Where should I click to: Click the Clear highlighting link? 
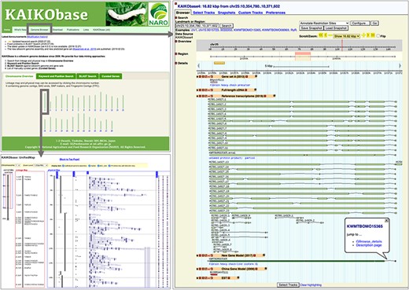pyautogui.click(x=311, y=284)
